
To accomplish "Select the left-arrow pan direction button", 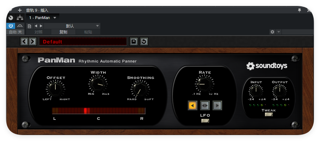I will click(192, 105).
